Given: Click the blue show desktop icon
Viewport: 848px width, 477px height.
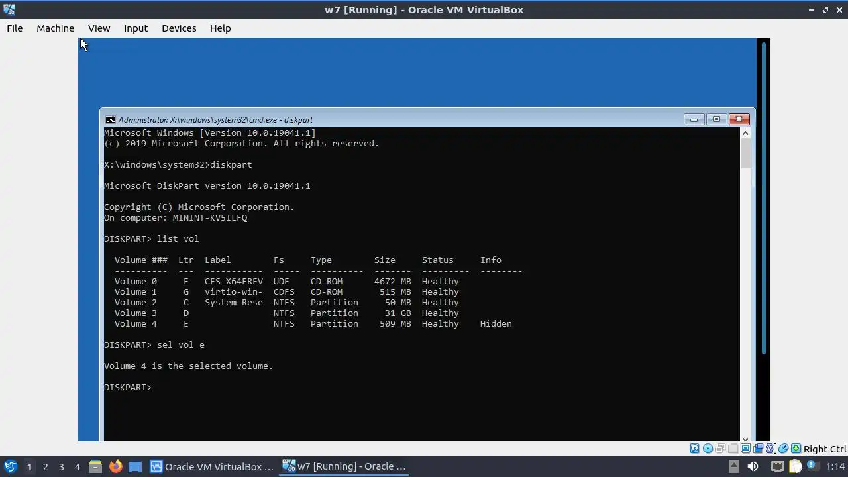Looking at the screenshot, I should [x=135, y=466].
